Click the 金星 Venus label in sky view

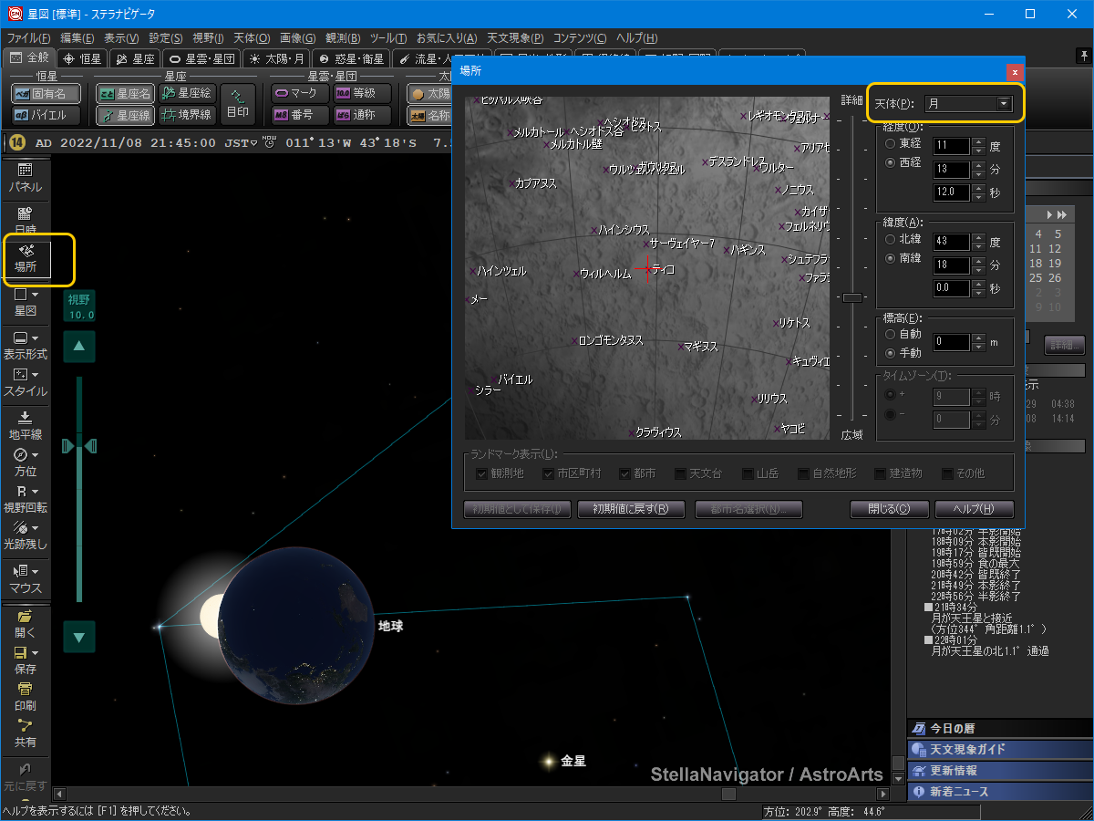(573, 761)
